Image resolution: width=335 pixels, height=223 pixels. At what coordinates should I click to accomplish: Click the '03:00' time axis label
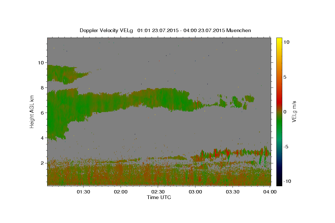(195, 192)
